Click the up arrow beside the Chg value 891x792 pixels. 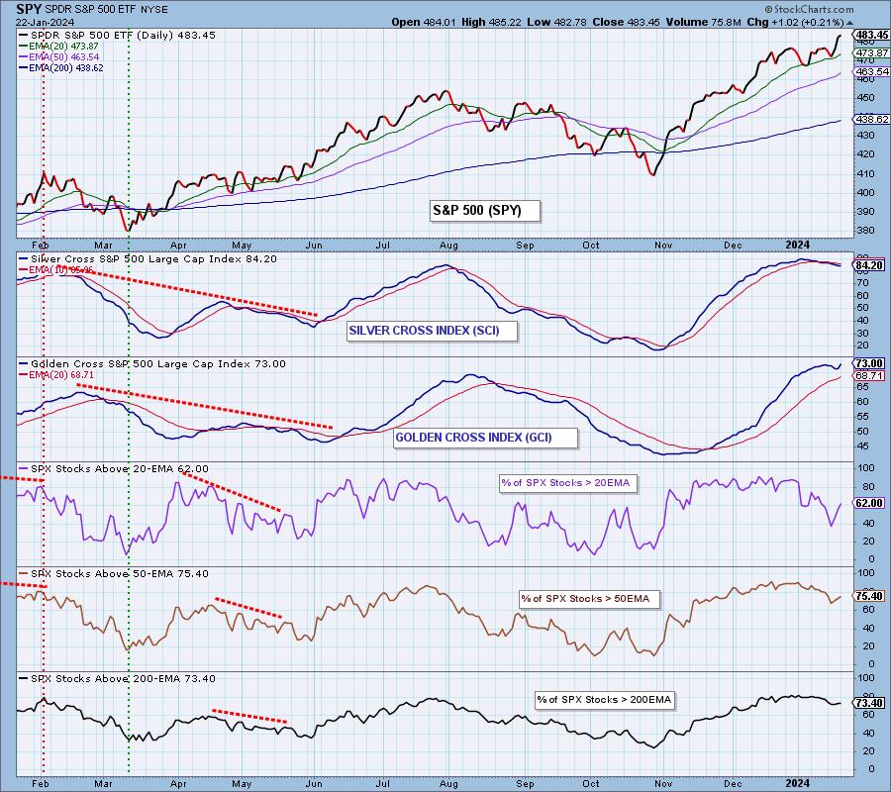click(849, 24)
